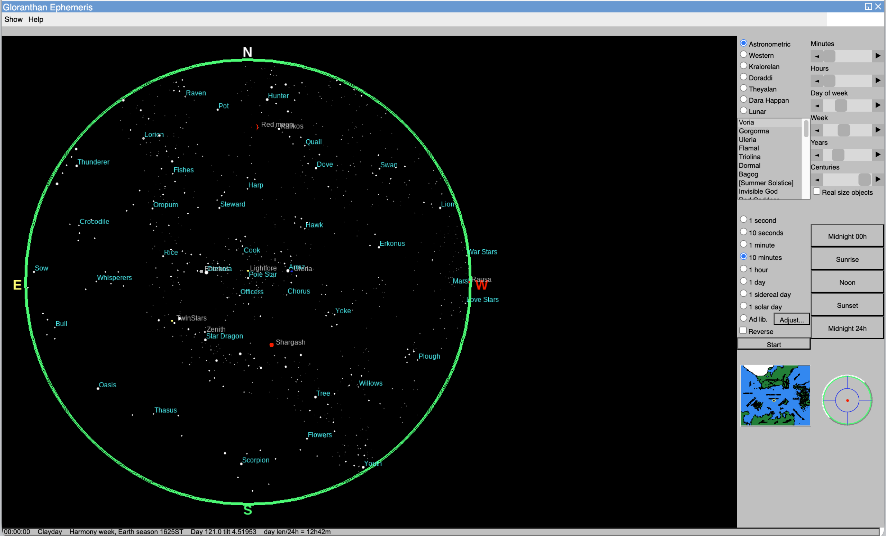Pick Uleria from the date list
The height and width of the screenshot is (536, 886).
pyautogui.click(x=747, y=139)
